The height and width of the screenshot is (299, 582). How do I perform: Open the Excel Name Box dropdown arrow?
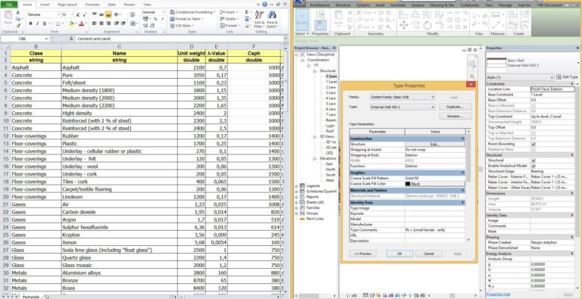(x=46, y=39)
